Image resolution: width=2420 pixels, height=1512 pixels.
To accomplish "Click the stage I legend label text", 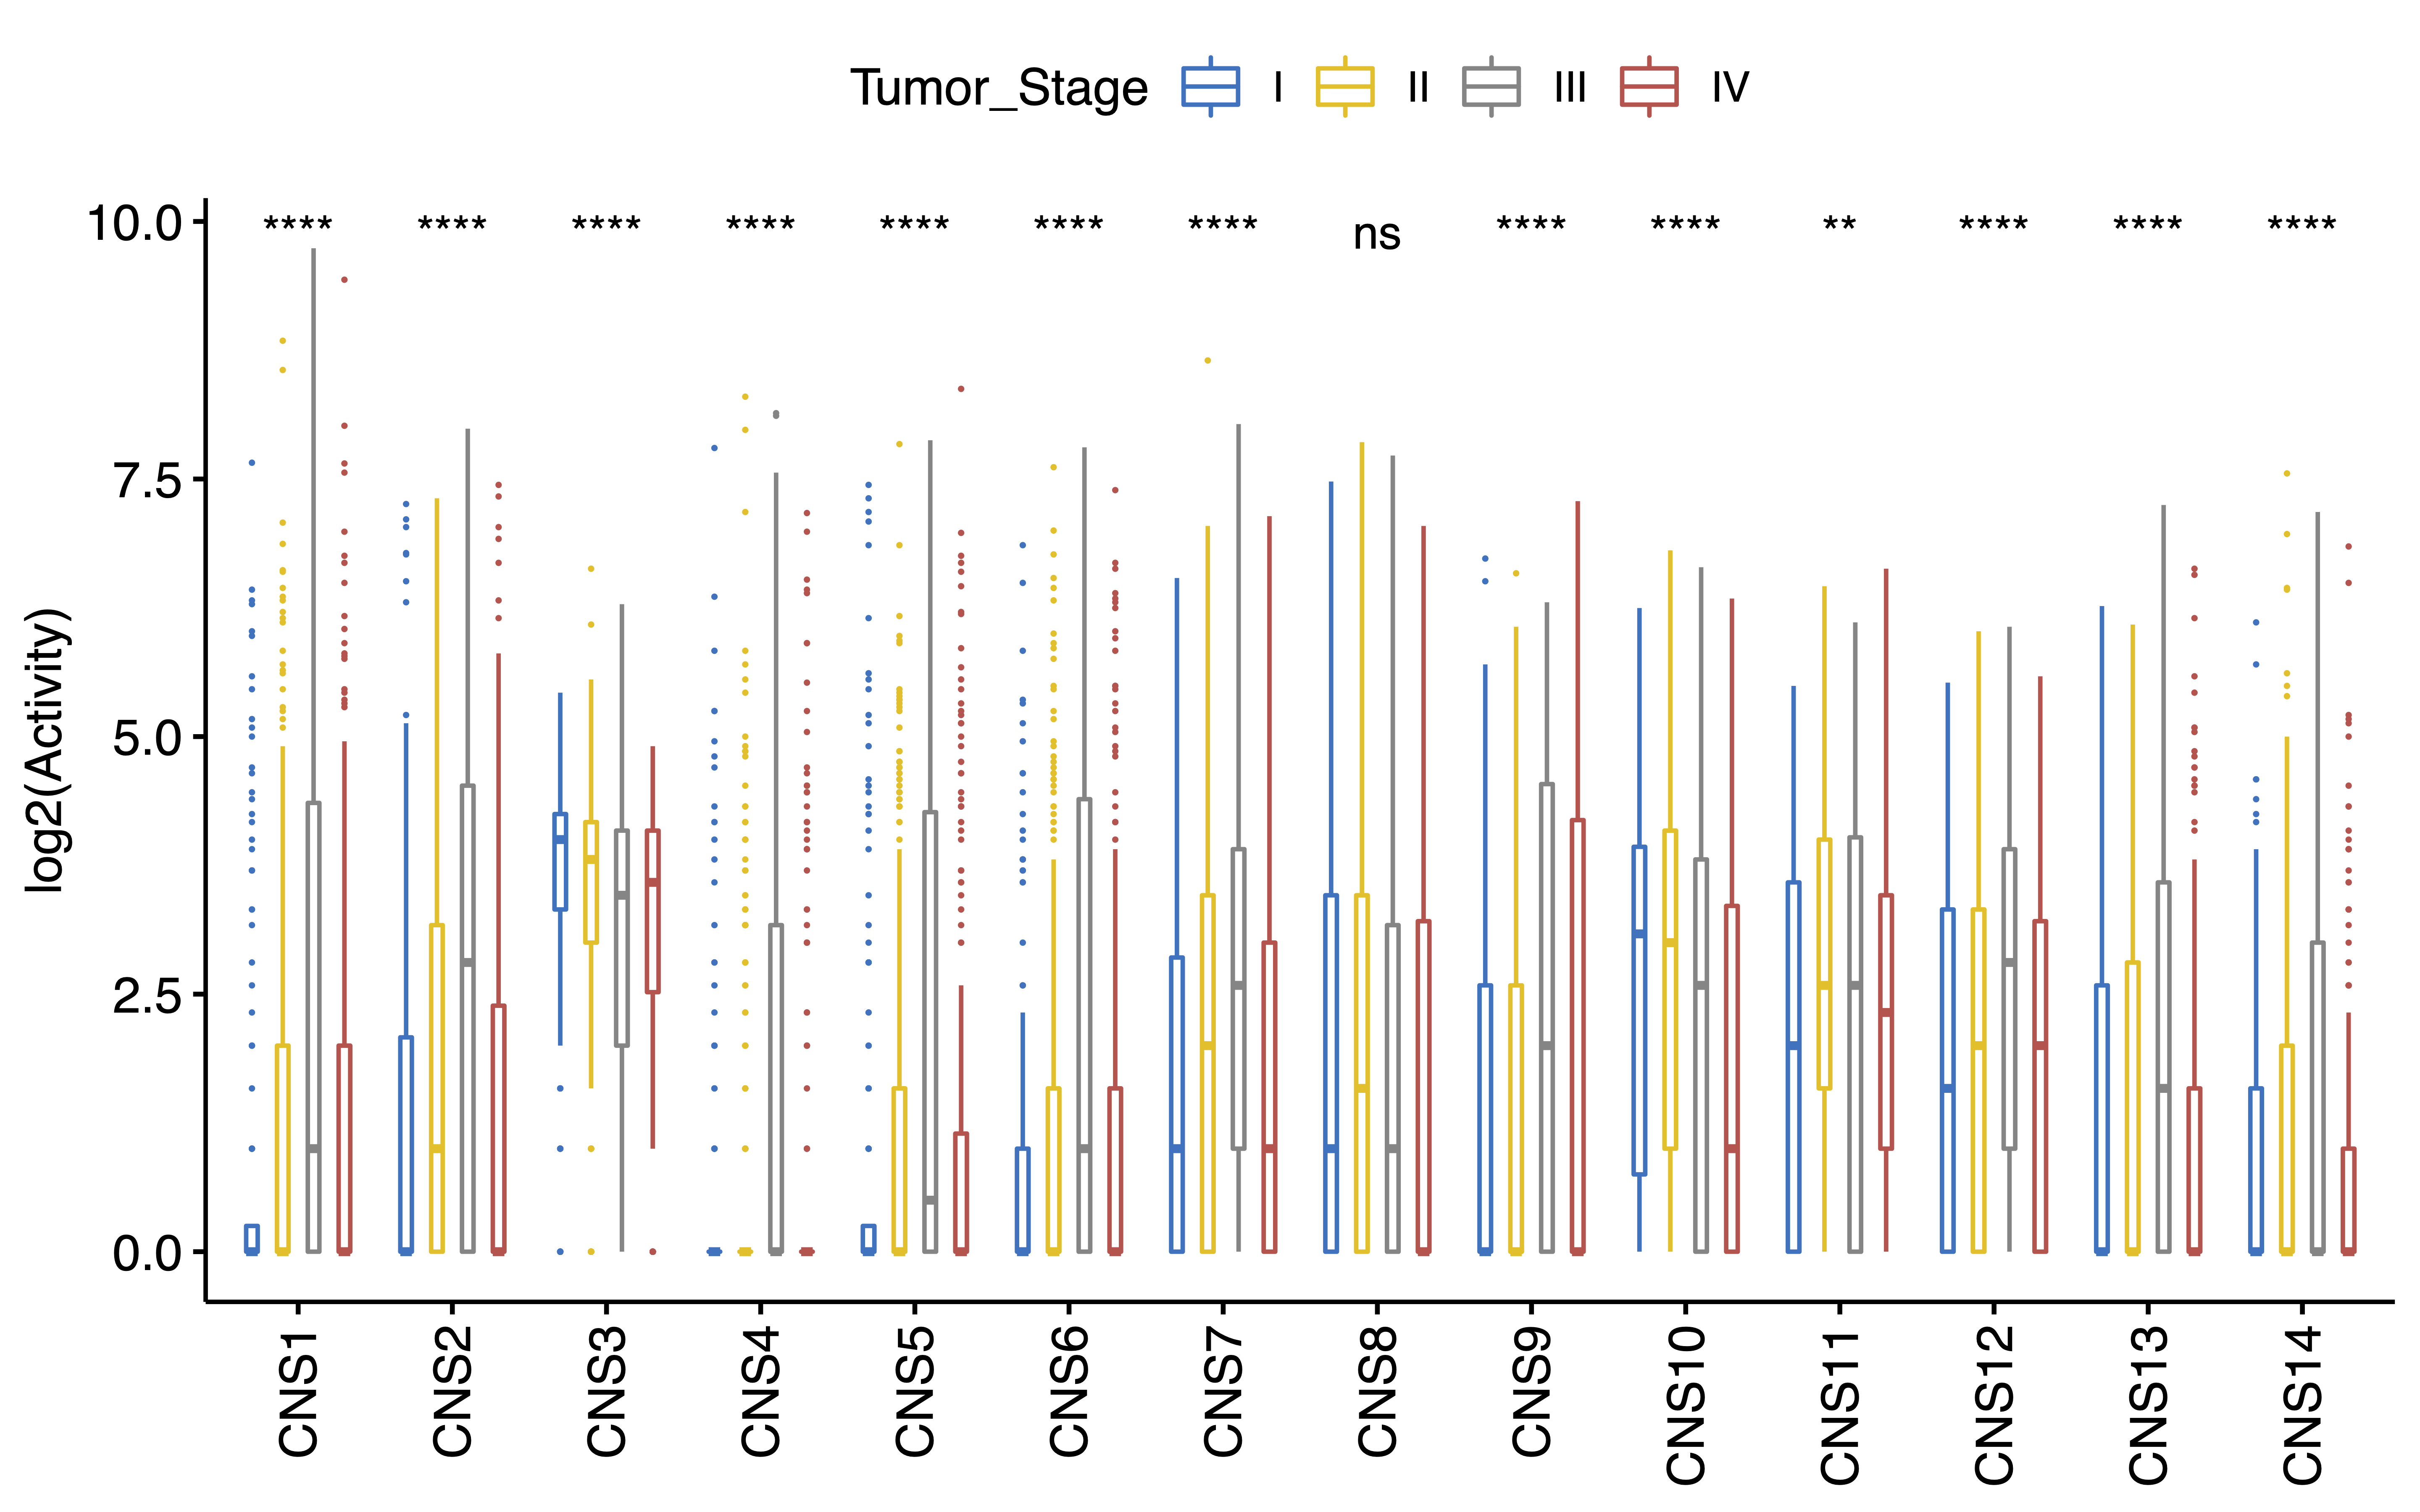I will click(x=1278, y=87).
